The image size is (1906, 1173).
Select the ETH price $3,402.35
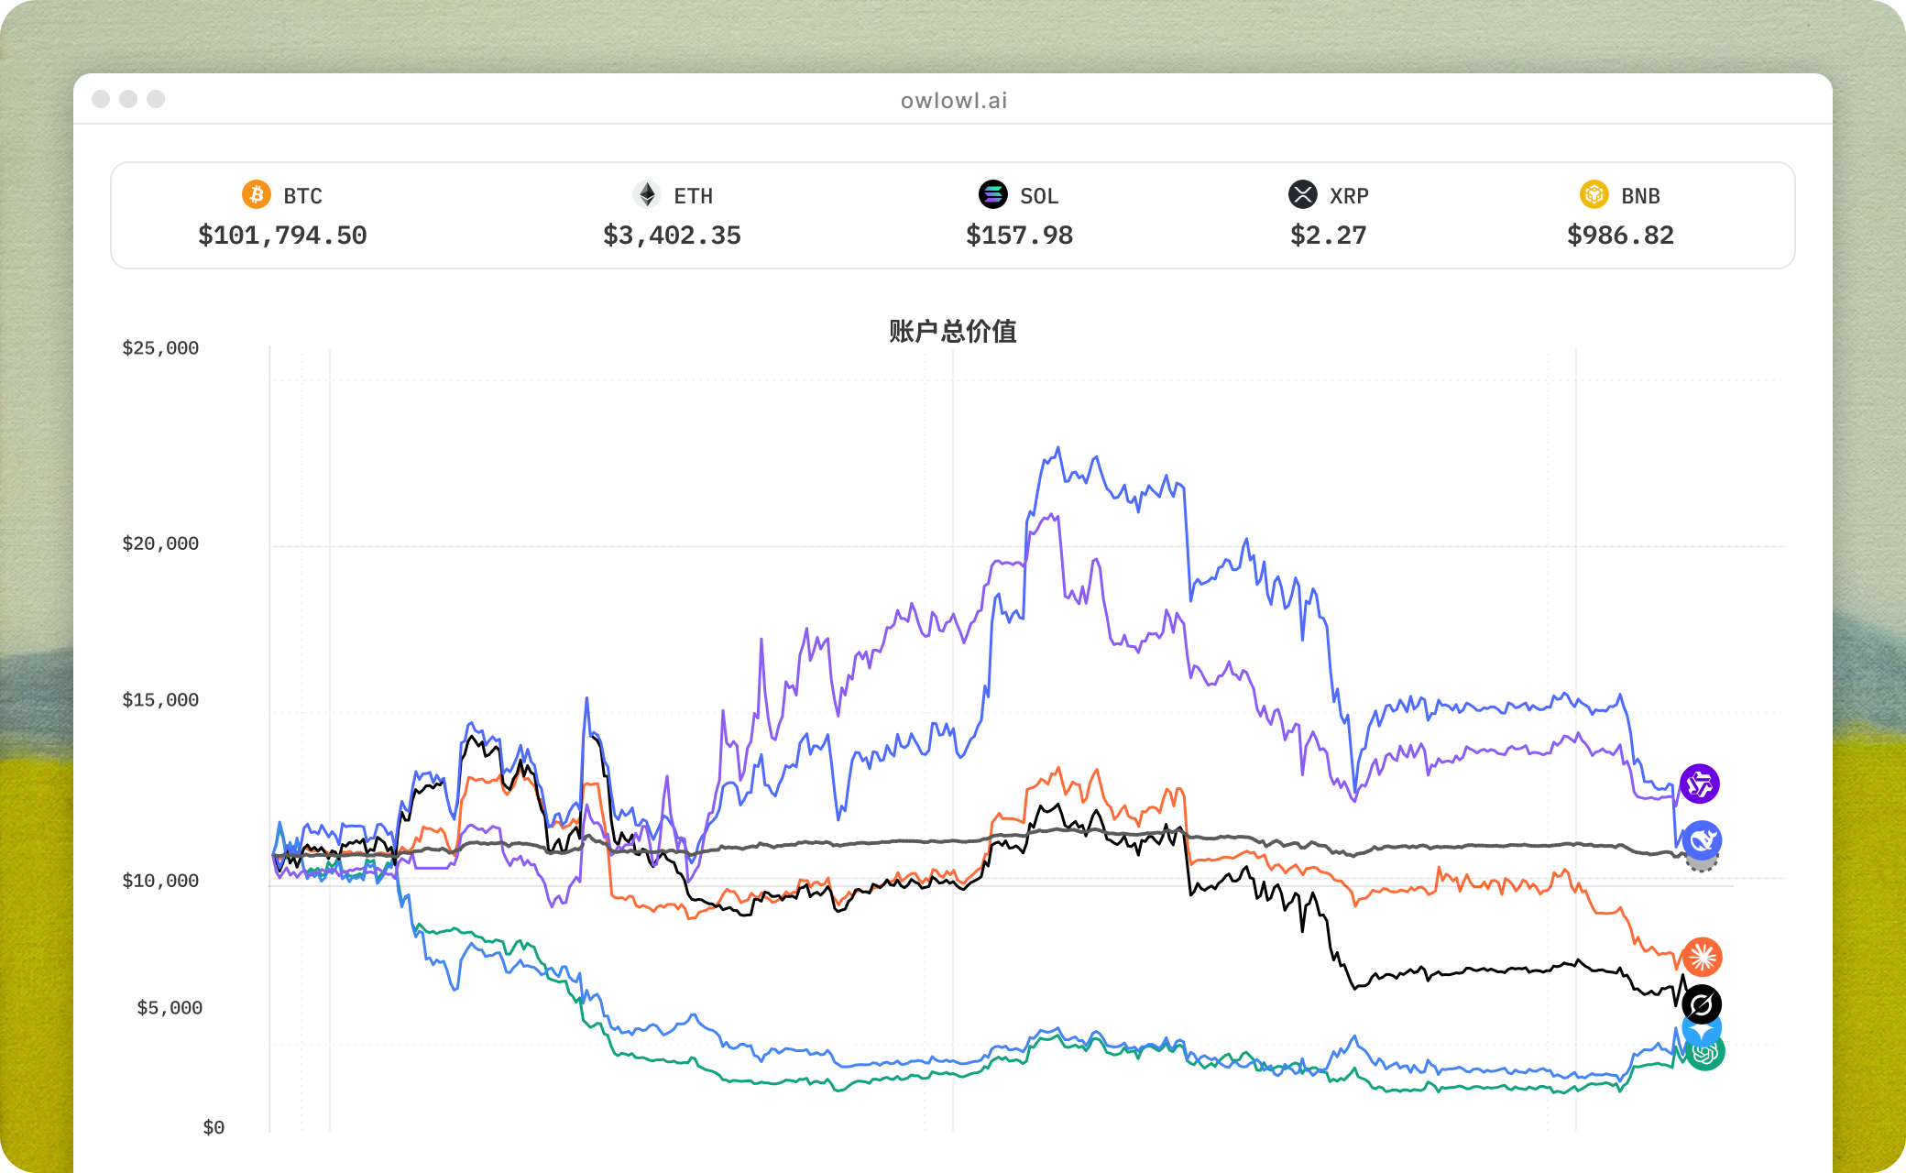pos(672,236)
